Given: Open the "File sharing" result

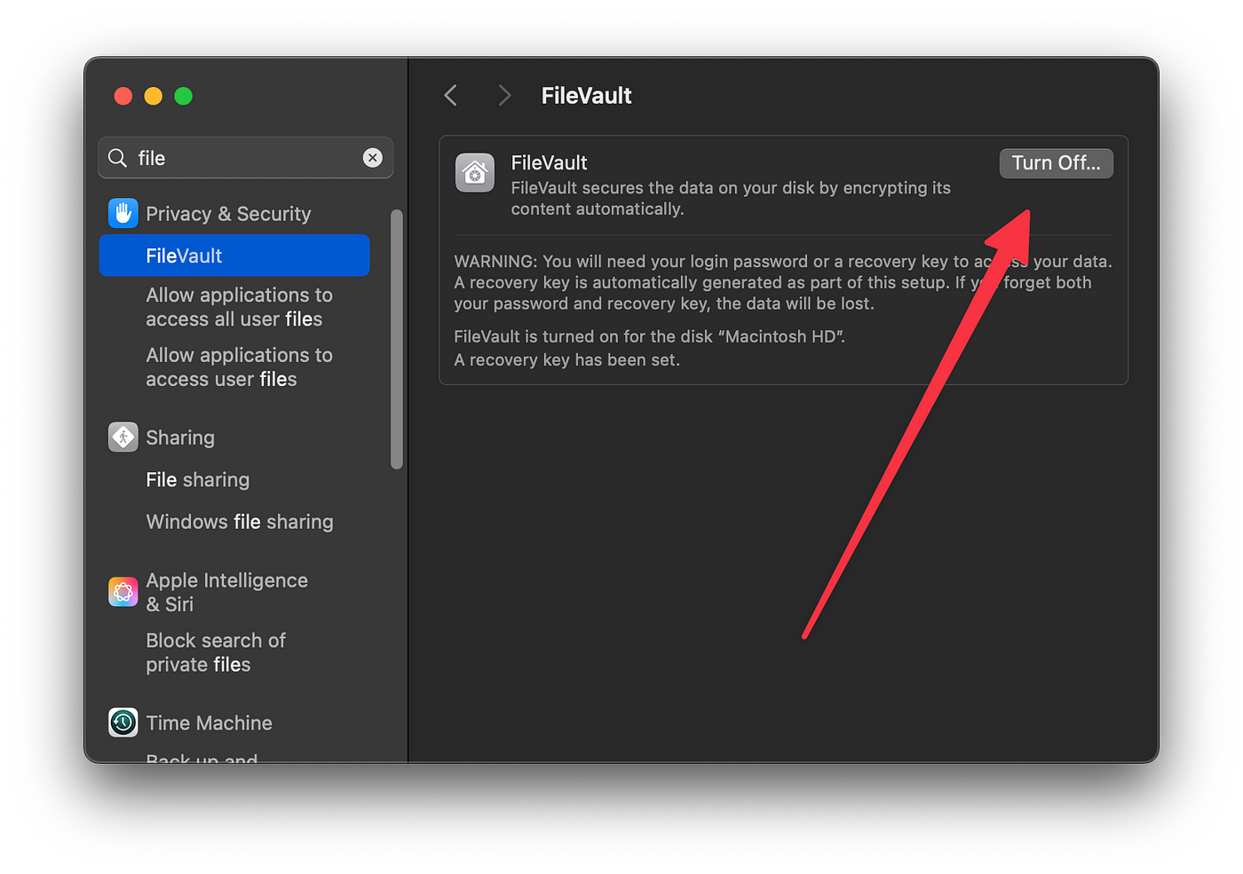Looking at the screenshot, I should click(x=198, y=480).
